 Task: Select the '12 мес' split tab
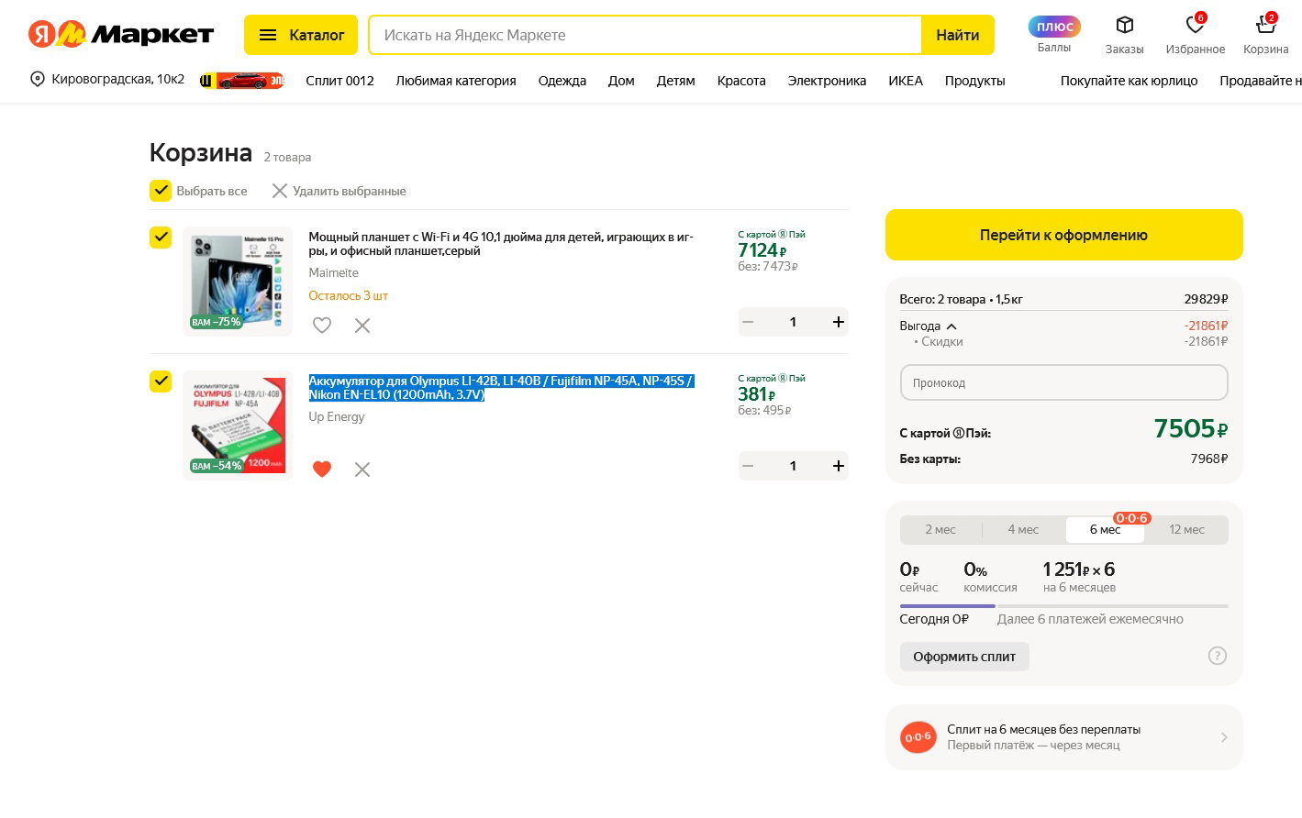(x=1186, y=530)
